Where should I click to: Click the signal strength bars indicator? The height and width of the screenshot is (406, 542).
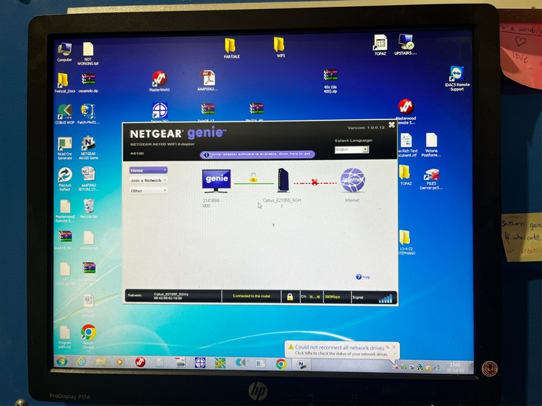coord(385,298)
